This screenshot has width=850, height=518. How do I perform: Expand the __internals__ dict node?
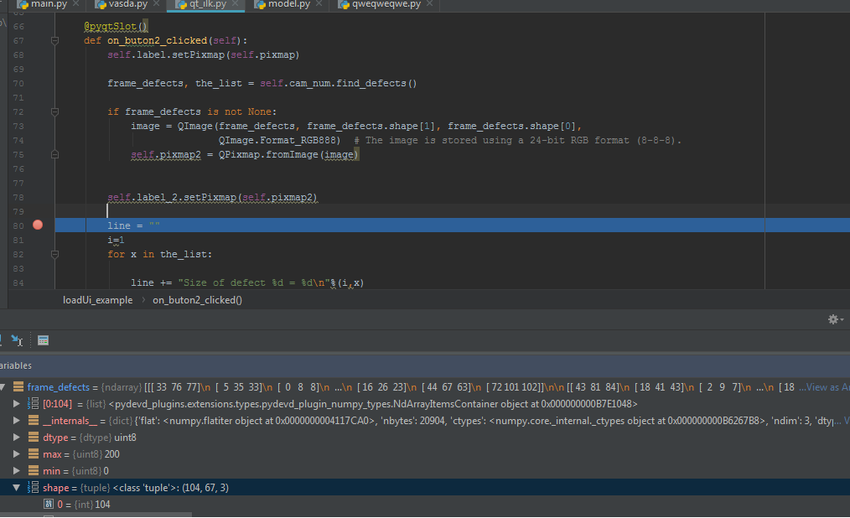pyautogui.click(x=17, y=421)
